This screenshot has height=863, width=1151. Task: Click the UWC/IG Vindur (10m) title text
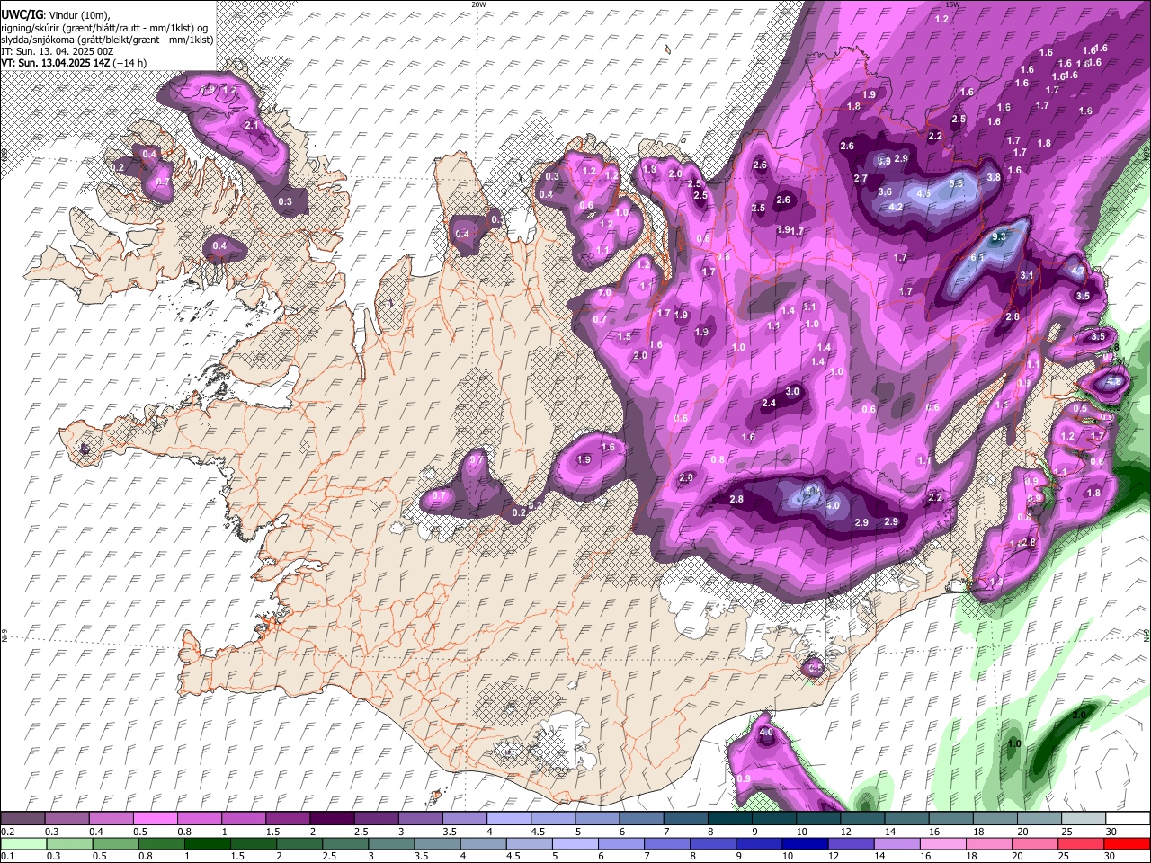pos(56,15)
